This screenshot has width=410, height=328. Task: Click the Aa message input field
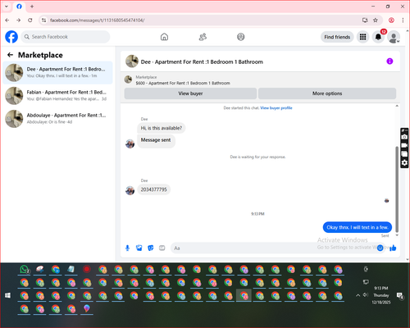pos(273,248)
